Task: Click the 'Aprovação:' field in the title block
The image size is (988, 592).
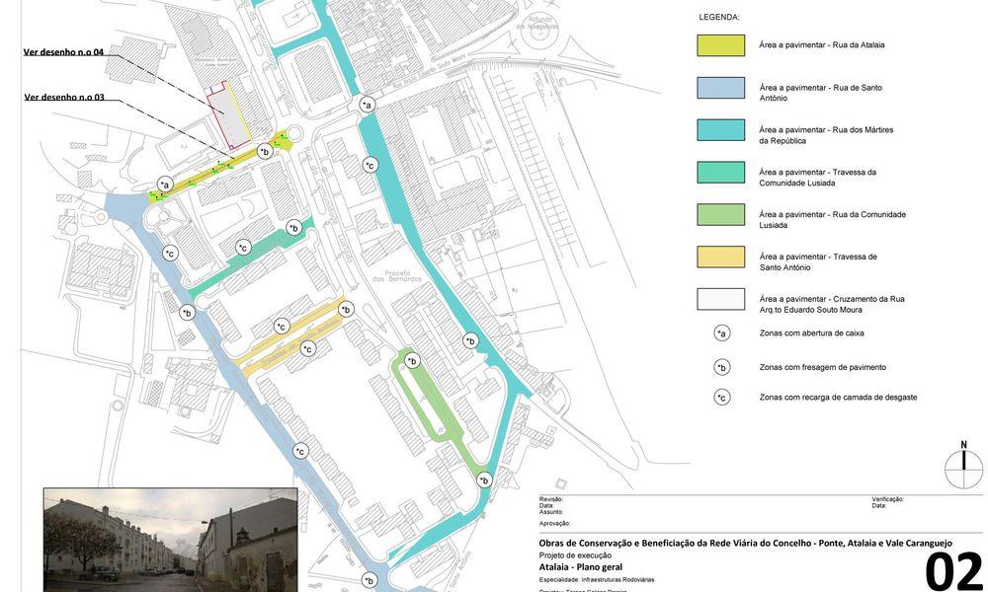Action: 554,523
